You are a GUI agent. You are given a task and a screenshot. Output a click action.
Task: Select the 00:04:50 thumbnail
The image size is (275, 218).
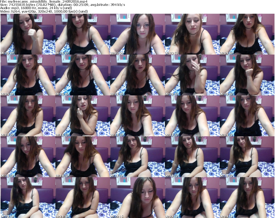pyautogui.click(x=247, y=34)
